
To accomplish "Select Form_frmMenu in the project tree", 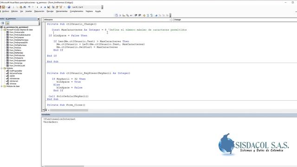I will click(15, 51).
